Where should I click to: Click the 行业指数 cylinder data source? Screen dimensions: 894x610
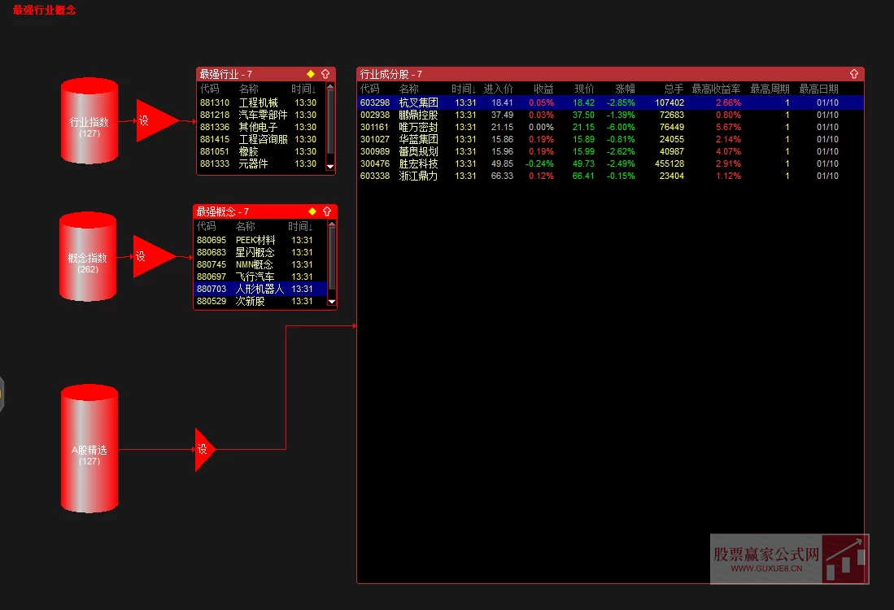click(89, 122)
